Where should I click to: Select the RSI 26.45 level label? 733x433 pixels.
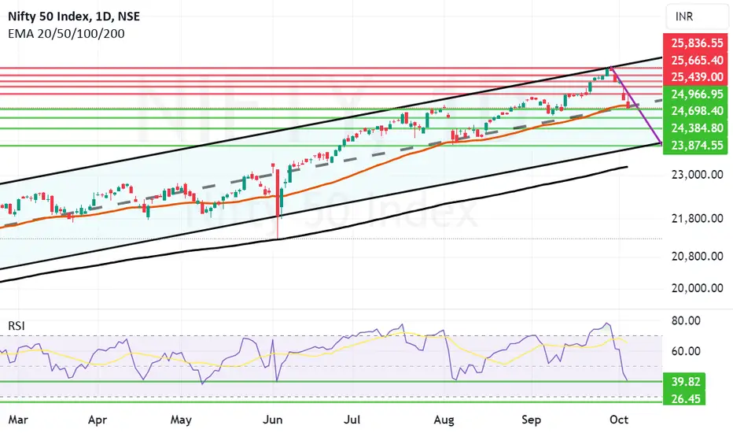point(684,398)
